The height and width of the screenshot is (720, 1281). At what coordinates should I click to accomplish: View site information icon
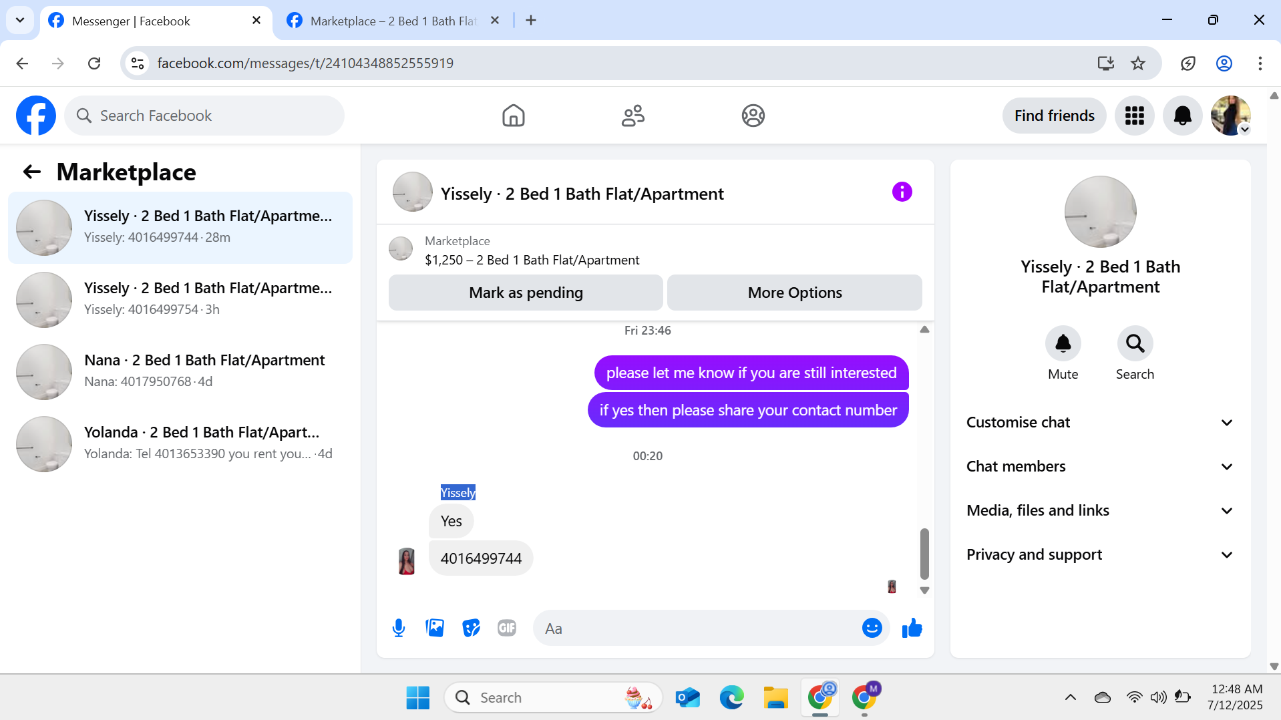point(138,63)
